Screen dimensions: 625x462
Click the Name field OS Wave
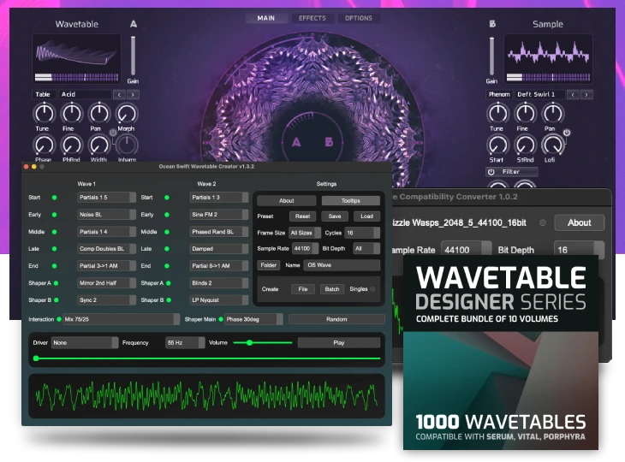point(342,265)
